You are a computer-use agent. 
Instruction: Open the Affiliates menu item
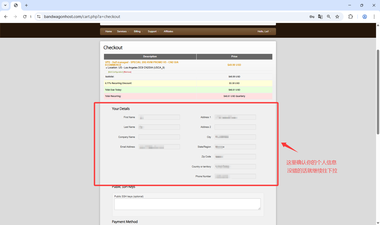pyautogui.click(x=168, y=31)
